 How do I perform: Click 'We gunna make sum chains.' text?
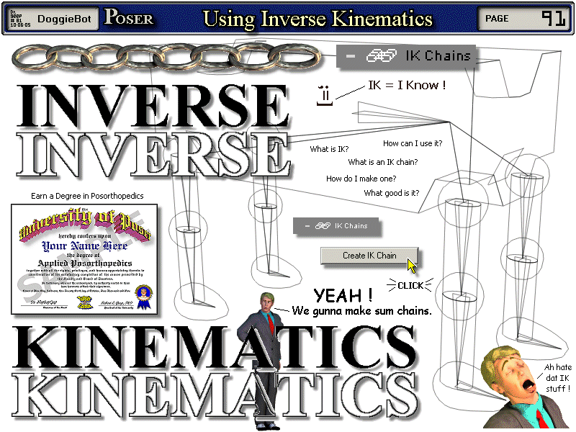pyautogui.click(x=361, y=311)
